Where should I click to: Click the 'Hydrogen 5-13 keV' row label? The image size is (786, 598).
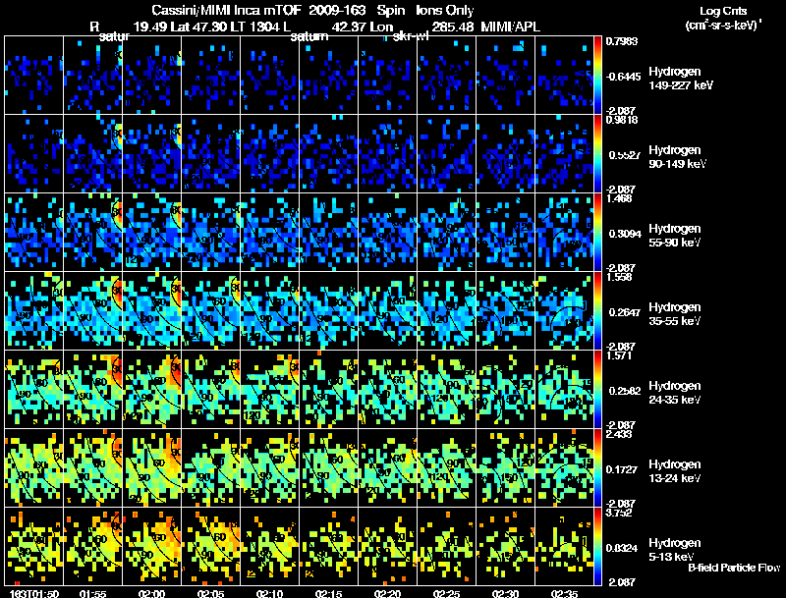coord(675,550)
